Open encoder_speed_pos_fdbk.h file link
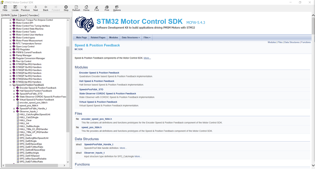Screen dimensions: 315x169 pyautogui.click(x=96, y=119)
